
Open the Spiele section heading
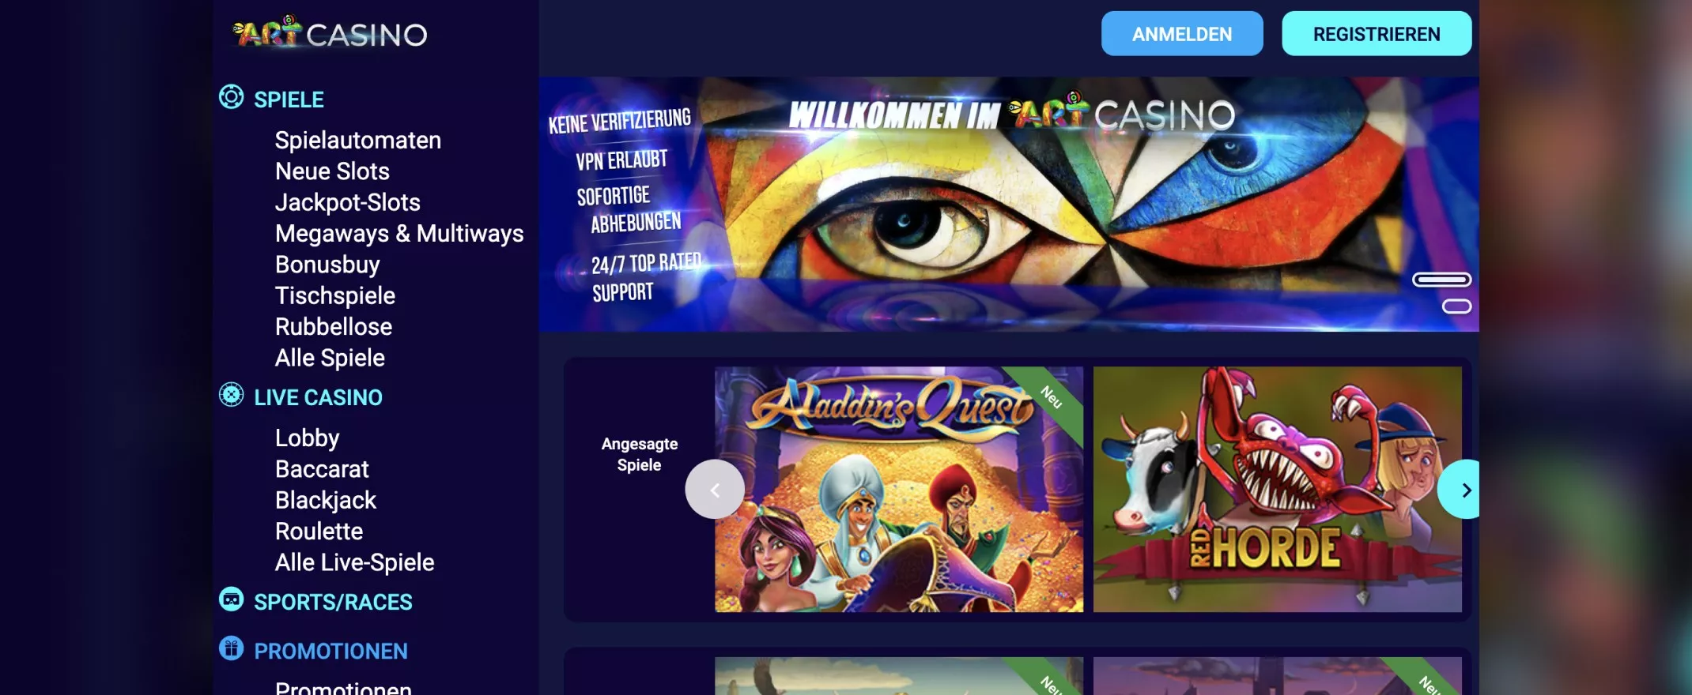[x=289, y=100]
